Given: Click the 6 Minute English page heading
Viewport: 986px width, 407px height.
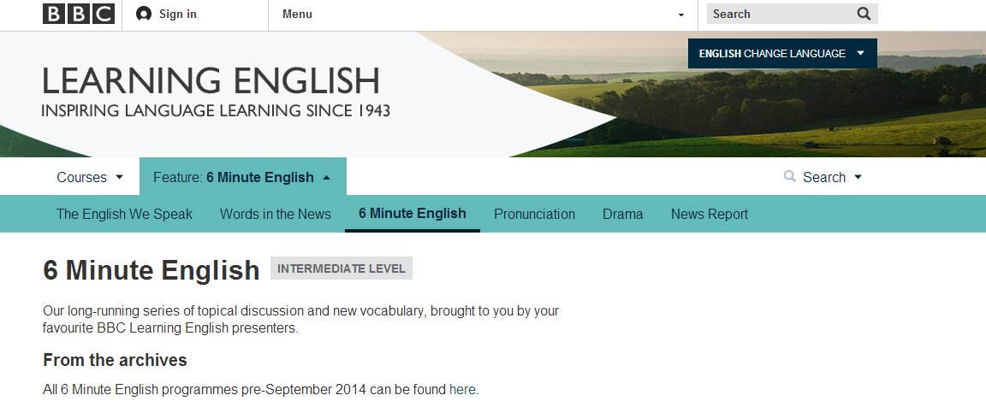Looking at the screenshot, I should pos(151,270).
